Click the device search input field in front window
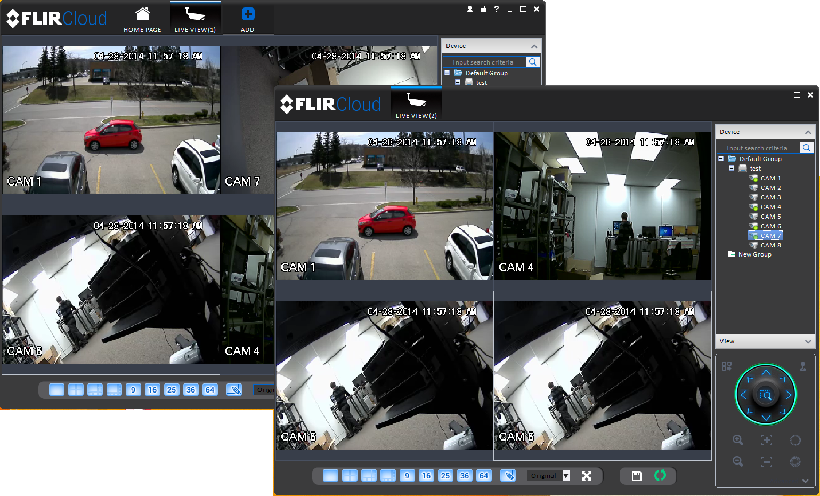The image size is (820, 496). point(757,148)
